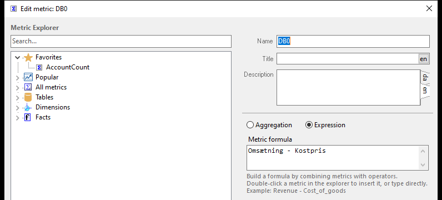The image size is (442, 200).
Task: Switch description to the da language tab
Action: pos(425,78)
